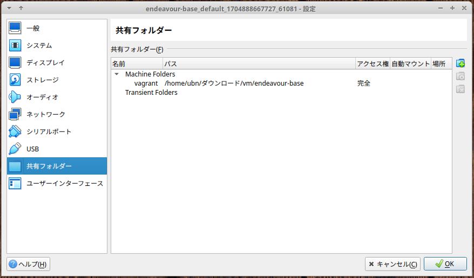Click the up-arrow button in title bar
Viewport: 474px width, 278px height.
tap(21, 9)
